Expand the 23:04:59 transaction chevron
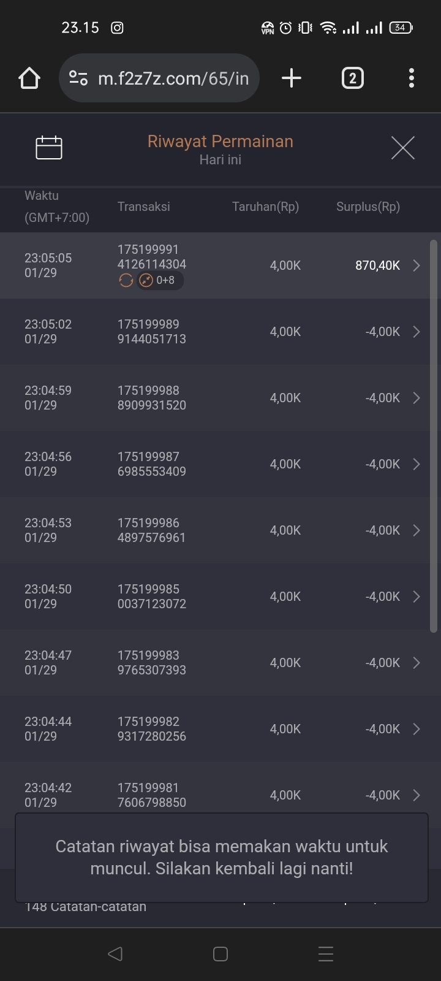 click(x=417, y=398)
